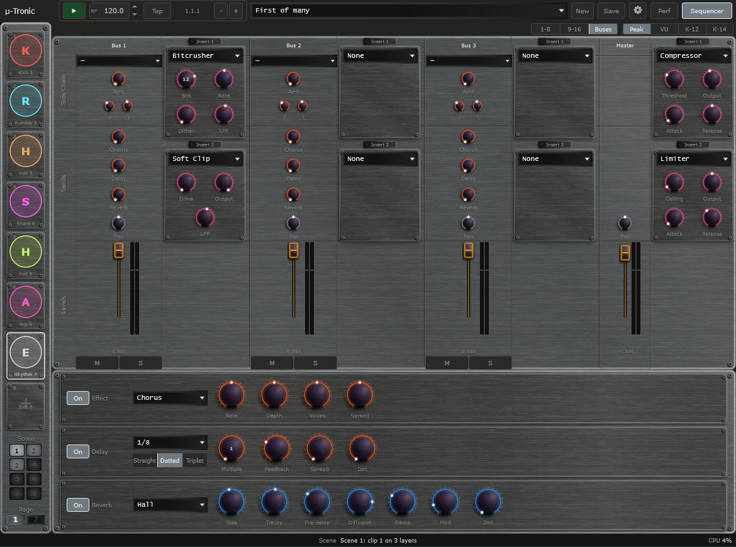Open the Master Limiter insert dropdown
The height and width of the screenshot is (547, 736).
coord(693,159)
